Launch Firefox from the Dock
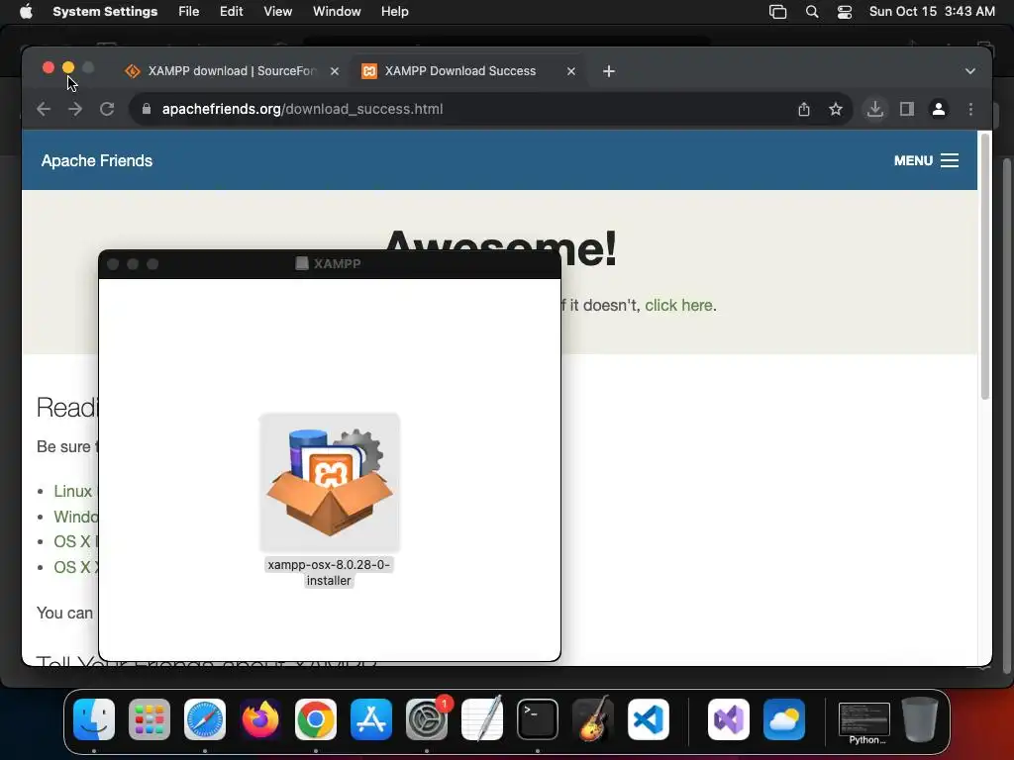This screenshot has width=1014, height=760. [x=260, y=719]
